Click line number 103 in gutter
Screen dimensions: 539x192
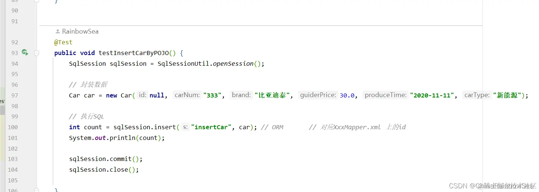tap(13, 159)
